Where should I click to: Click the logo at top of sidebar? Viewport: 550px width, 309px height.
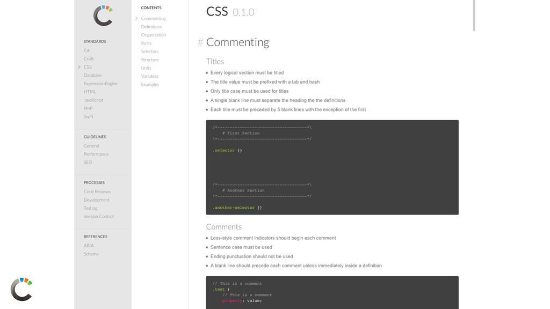tap(103, 16)
